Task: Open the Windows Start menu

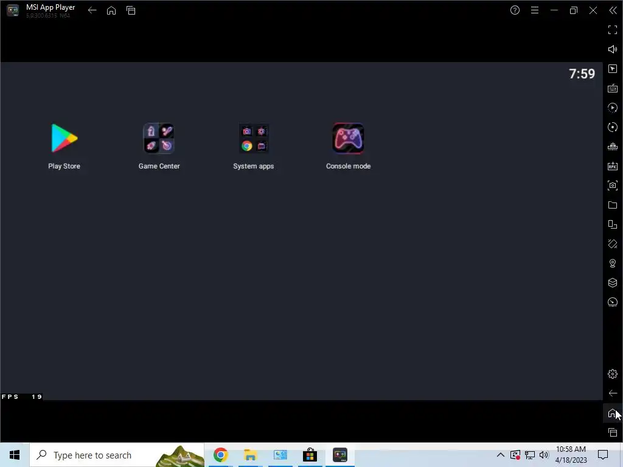Action: click(x=15, y=455)
